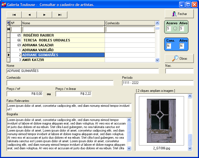
Task: Jump to the last artist record
Action: pyautogui.click(x=60, y=15)
